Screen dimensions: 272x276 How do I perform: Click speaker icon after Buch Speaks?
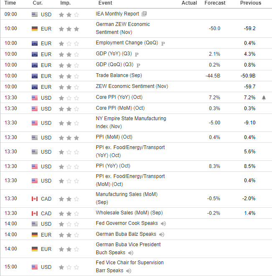click(x=131, y=253)
